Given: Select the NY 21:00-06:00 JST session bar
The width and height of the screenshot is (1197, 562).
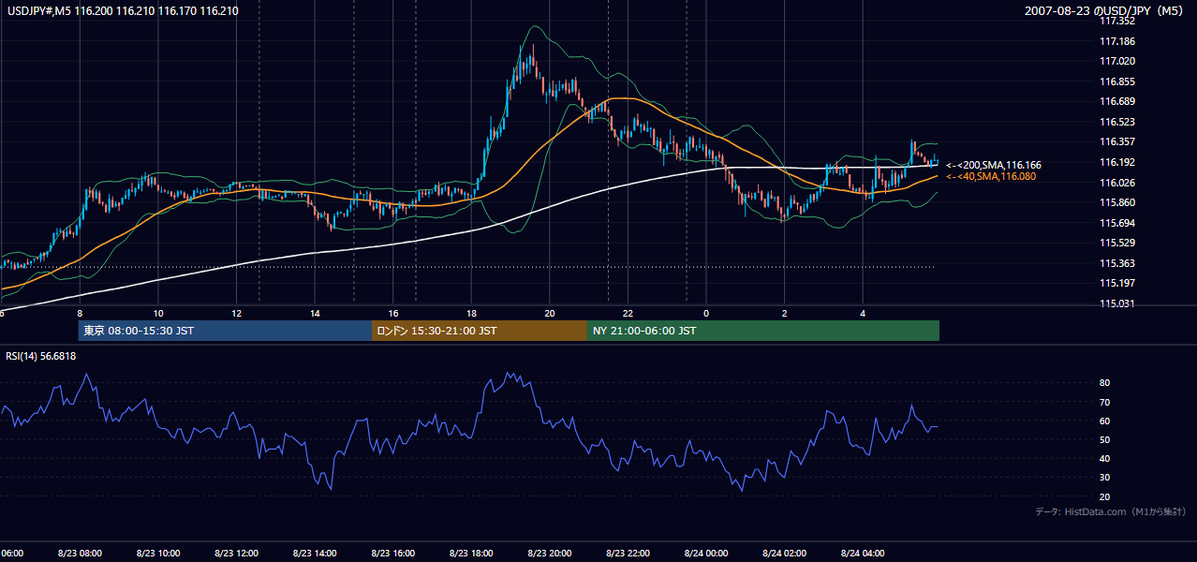Looking at the screenshot, I should click(763, 331).
